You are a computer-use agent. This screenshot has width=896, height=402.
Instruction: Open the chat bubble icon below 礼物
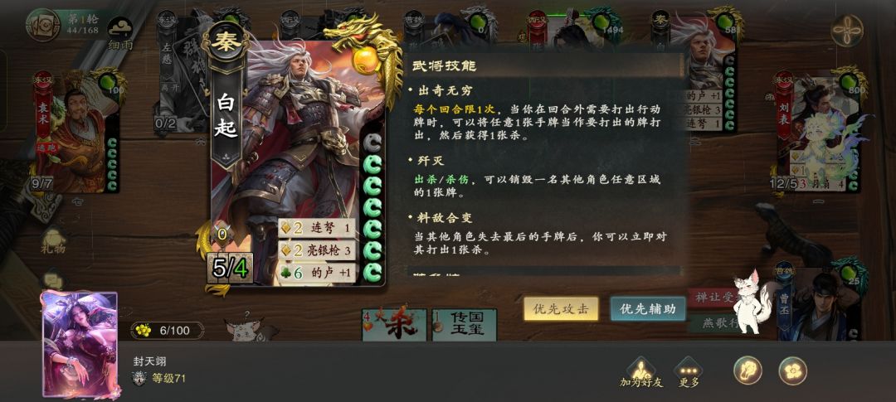[x=52, y=280]
